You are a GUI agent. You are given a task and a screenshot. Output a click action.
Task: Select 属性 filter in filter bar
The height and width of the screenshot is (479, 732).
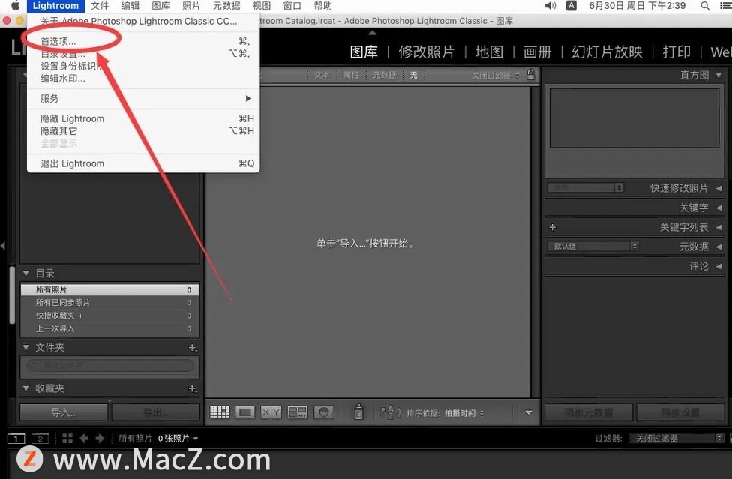tap(351, 75)
